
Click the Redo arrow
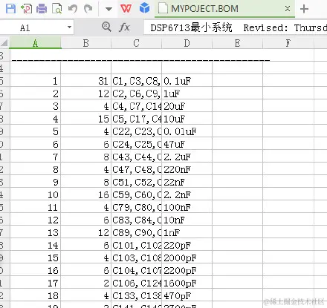88,9
